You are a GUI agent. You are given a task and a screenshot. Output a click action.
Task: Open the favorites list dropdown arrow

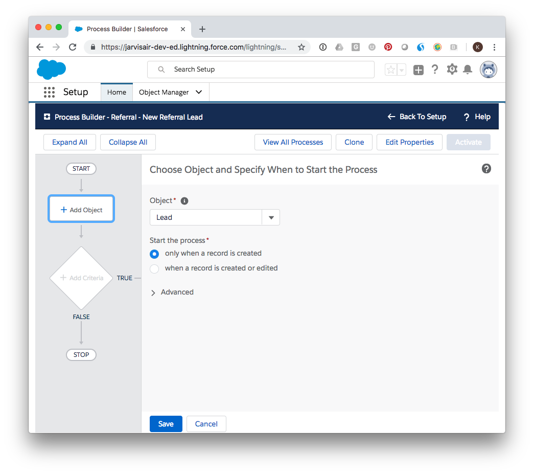click(402, 70)
